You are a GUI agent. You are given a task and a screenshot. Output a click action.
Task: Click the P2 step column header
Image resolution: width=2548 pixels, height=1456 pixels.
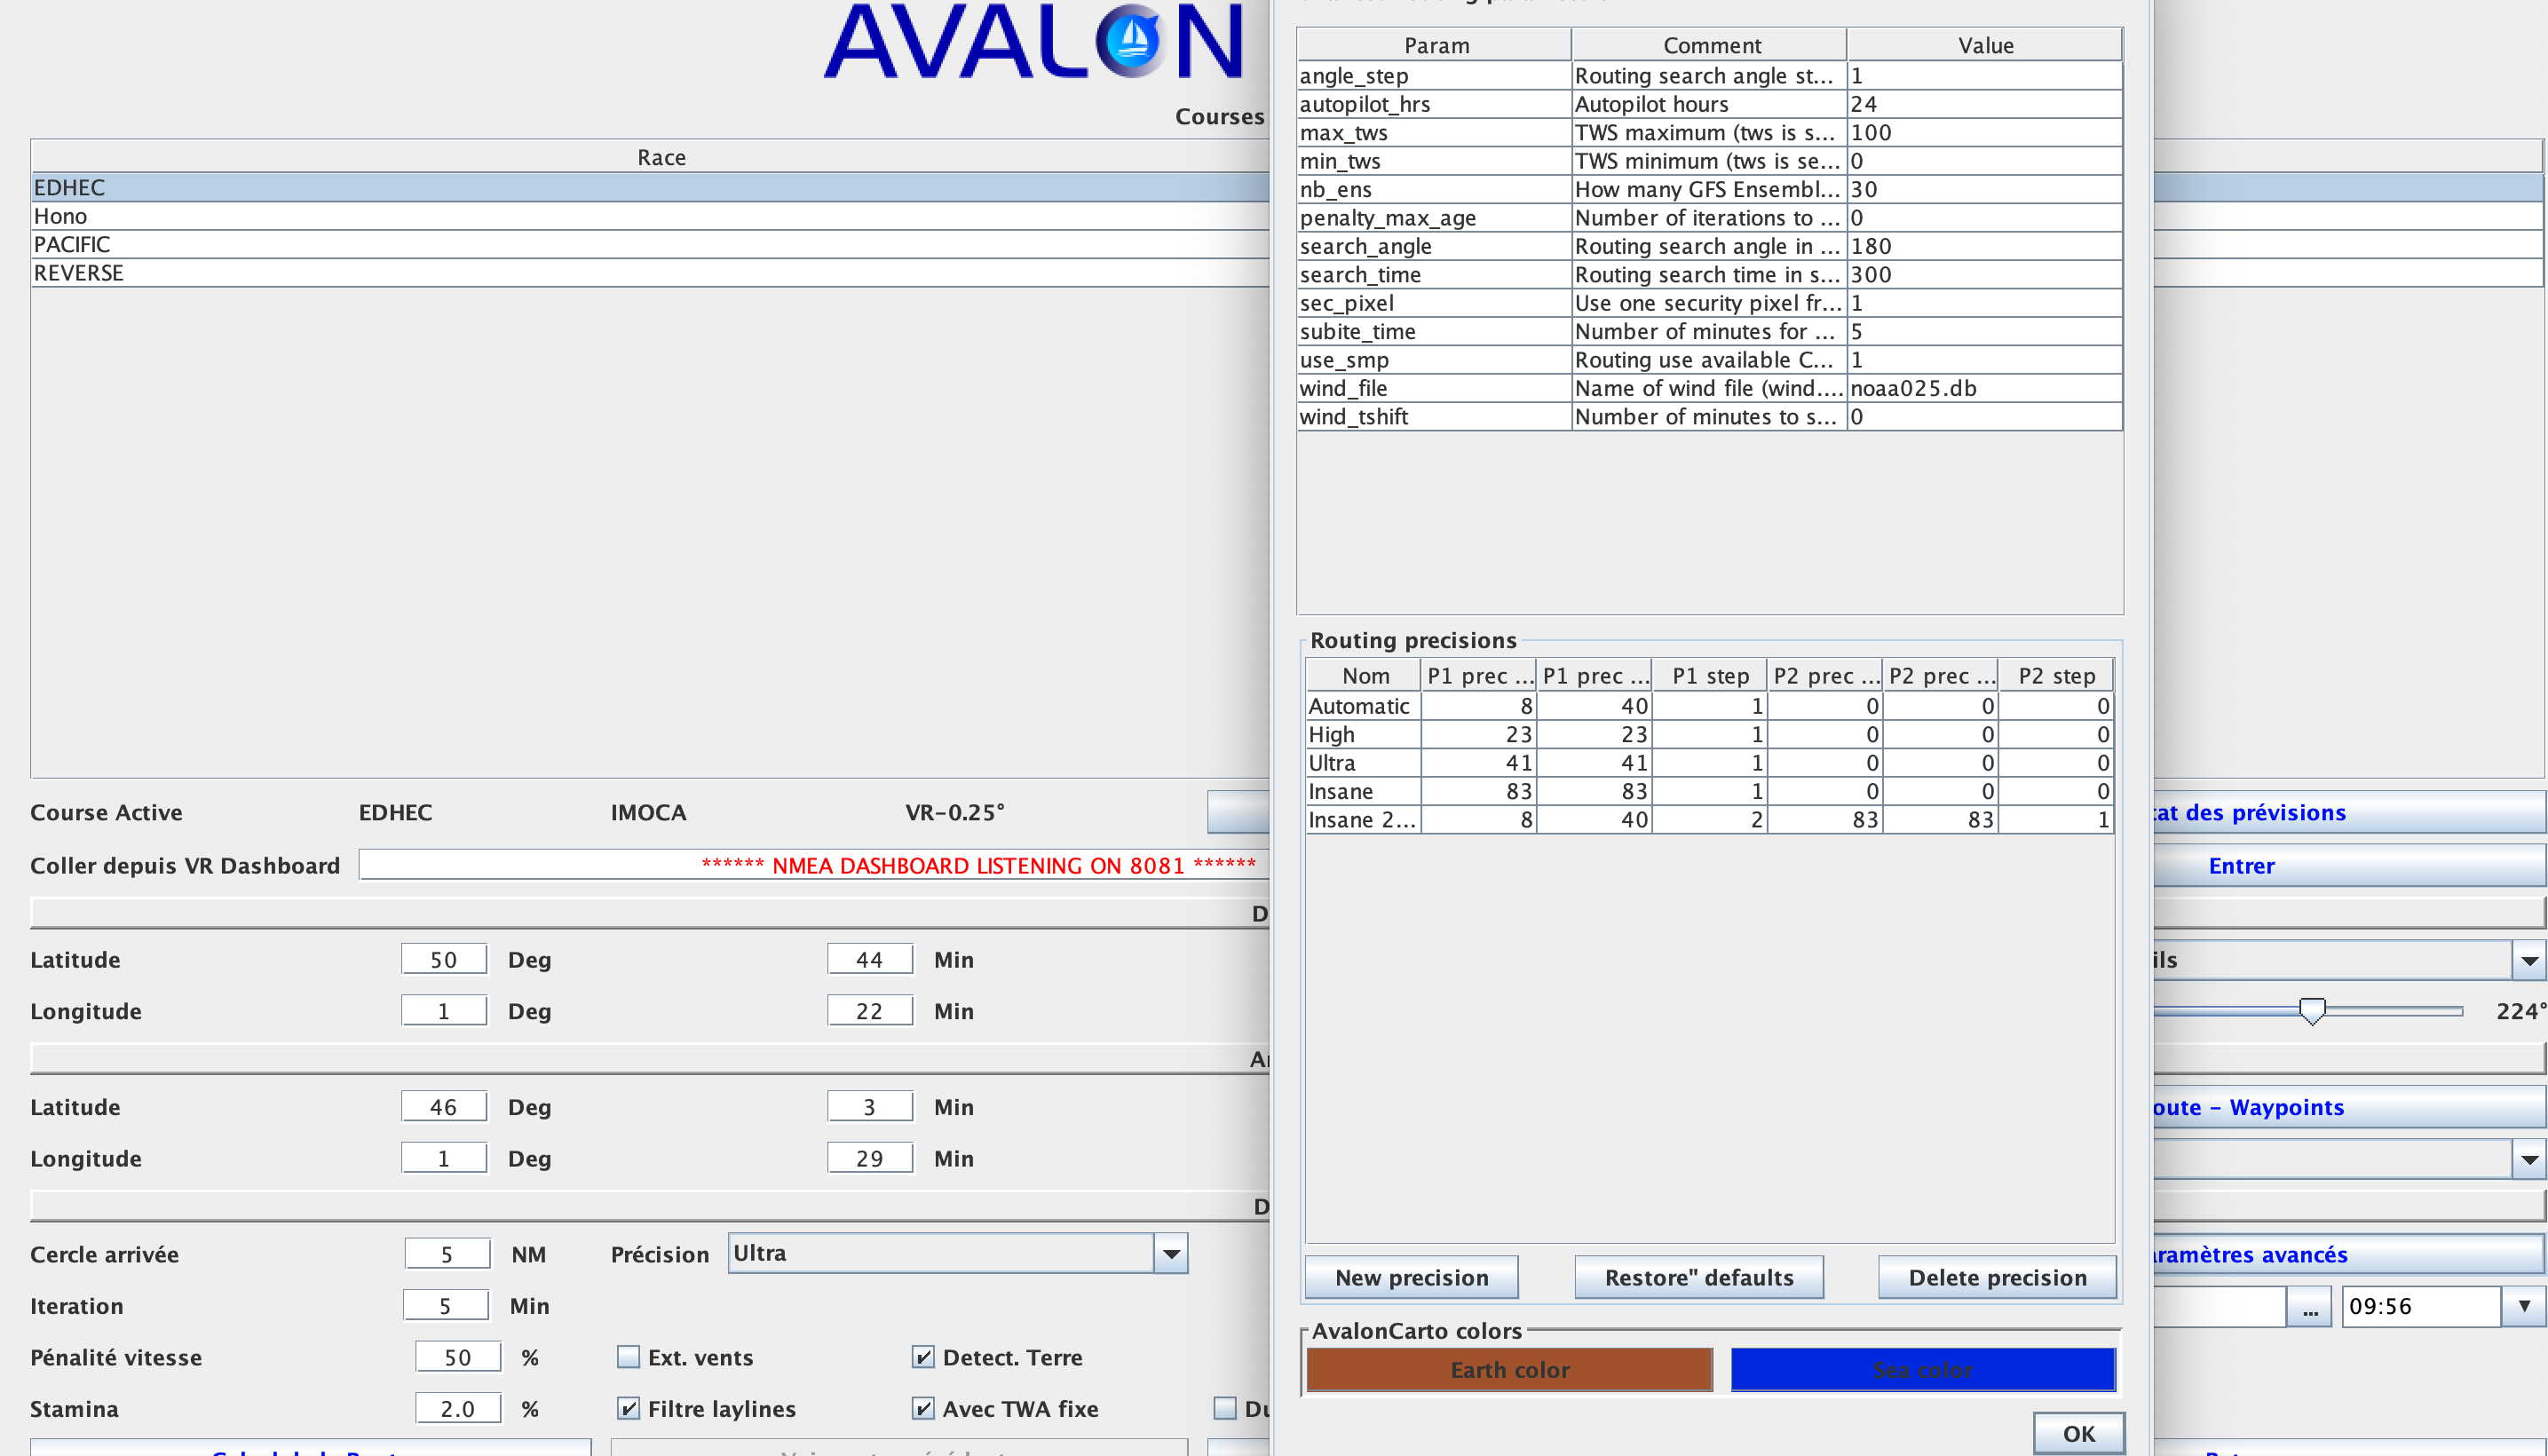coord(2056,676)
